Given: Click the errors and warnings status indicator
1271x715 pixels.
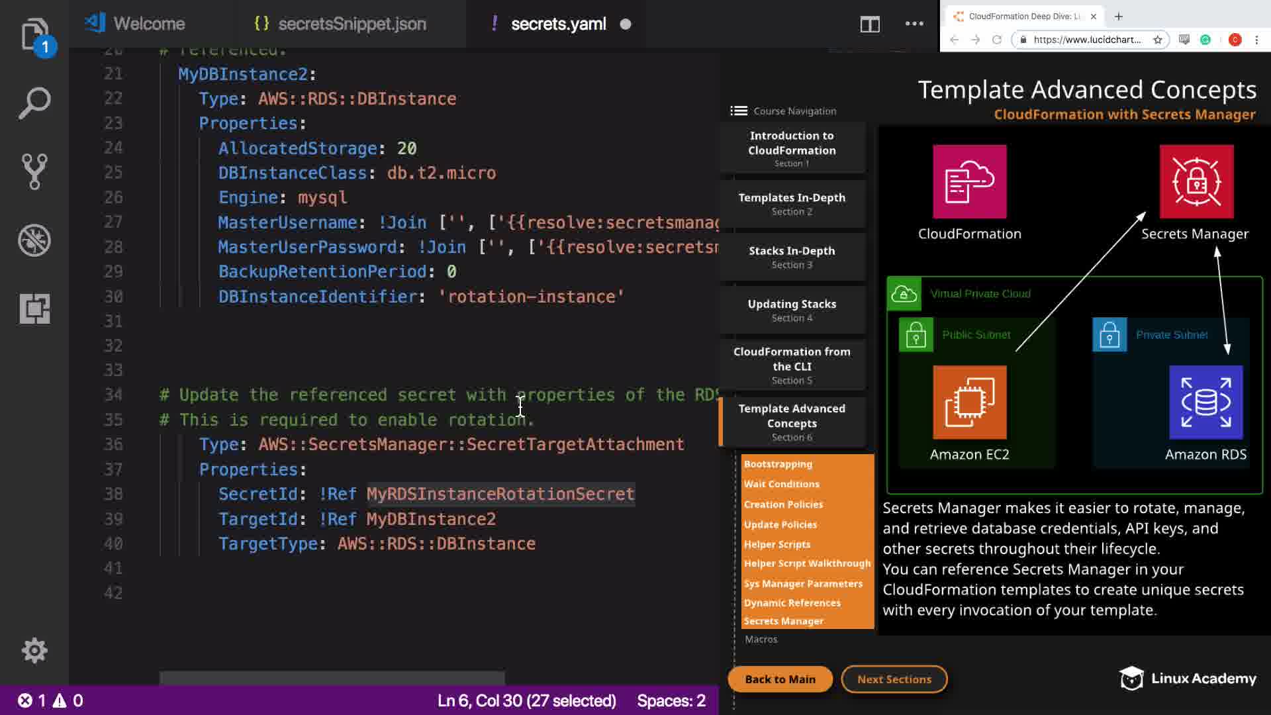Looking at the screenshot, I should [50, 700].
